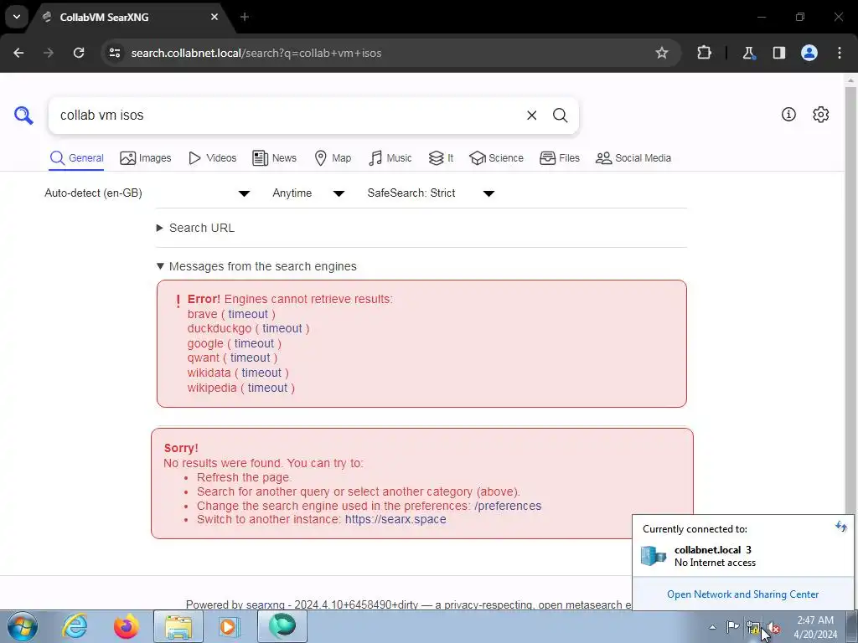
Task: Click the qwant timeout link
Action: (250, 358)
